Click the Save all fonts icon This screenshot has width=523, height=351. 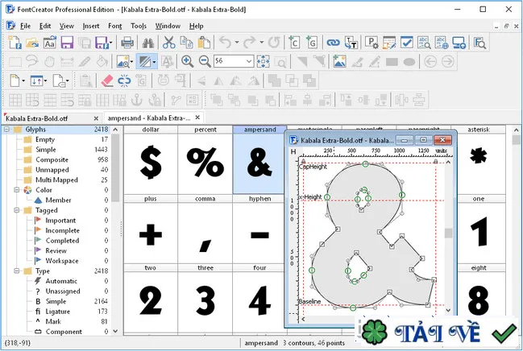coord(85,43)
